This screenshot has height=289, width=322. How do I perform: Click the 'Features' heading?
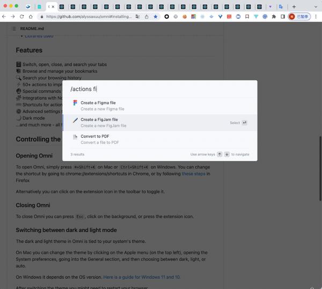29,50
